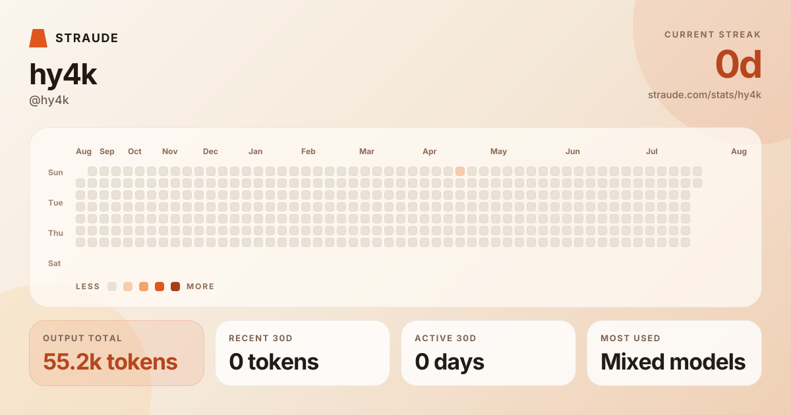This screenshot has width=791, height=415.
Task: Click the darkest brown legend swatch
Action: tap(175, 287)
